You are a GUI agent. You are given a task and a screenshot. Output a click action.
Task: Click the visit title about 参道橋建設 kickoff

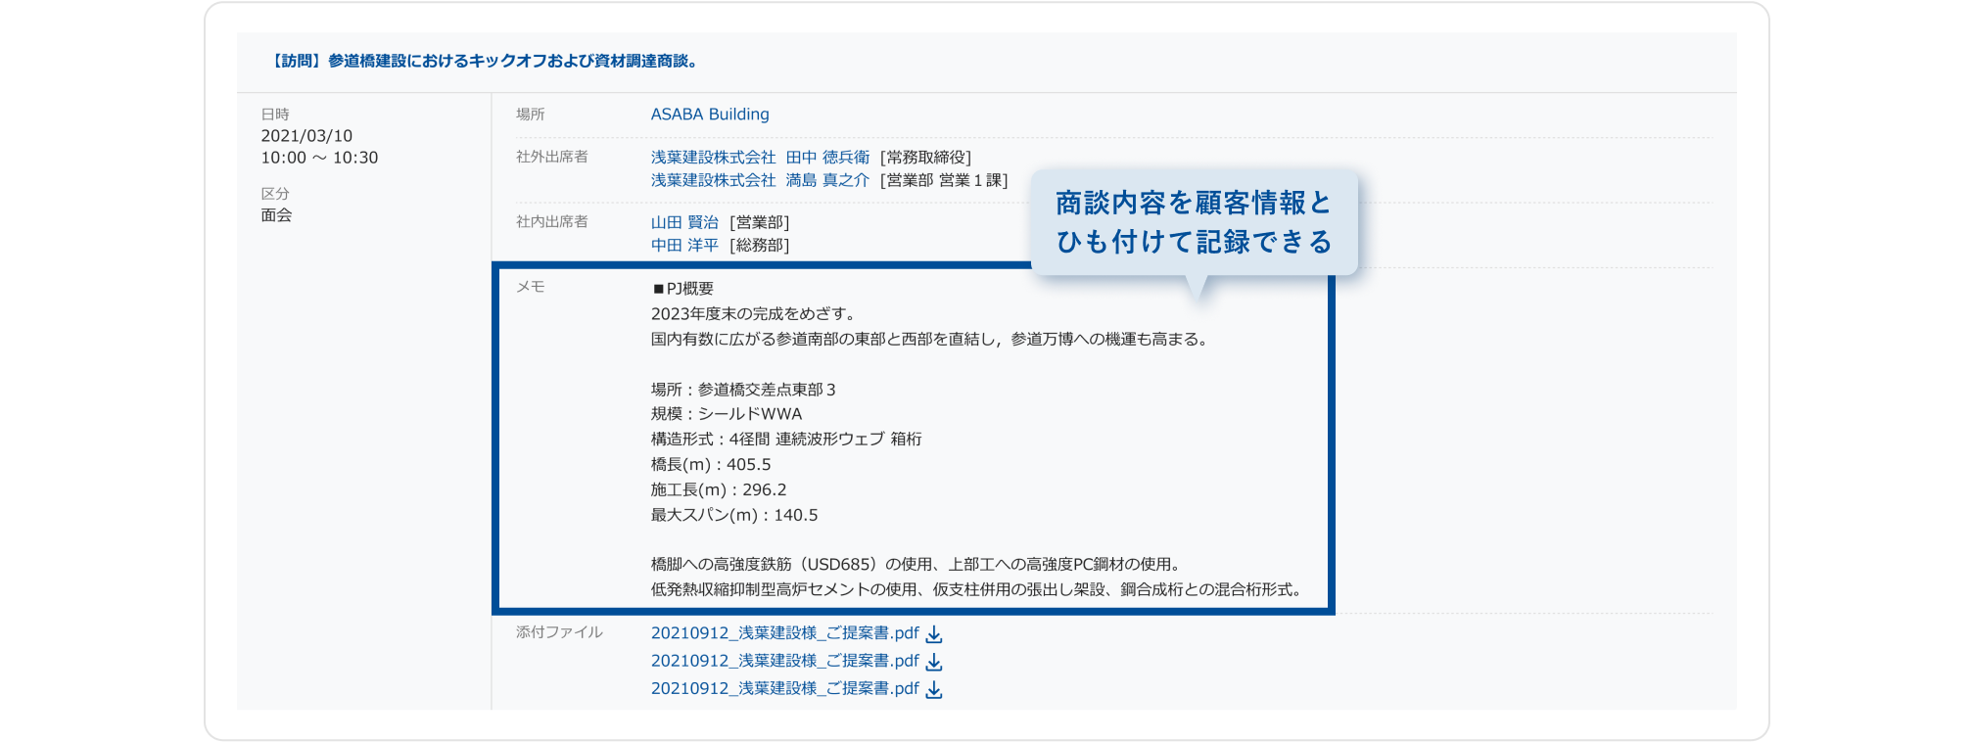(484, 61)
